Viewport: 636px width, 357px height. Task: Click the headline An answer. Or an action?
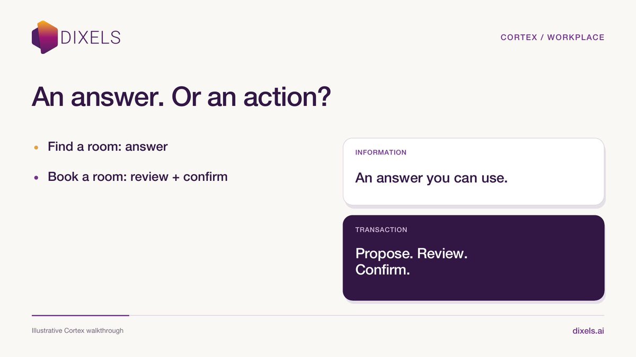pyautogui.click(x=181, y=98)
